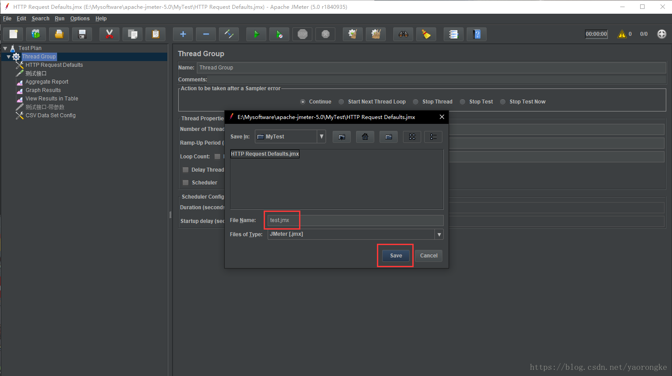The height and width of the screenshot is (376, 672).
Task: Select the Continue radio button
Action: tap(303, 102)
